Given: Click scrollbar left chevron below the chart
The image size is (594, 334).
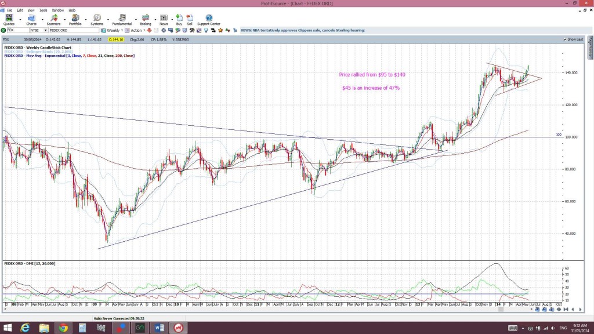Looking at the screenshot, I should [x=5, y=310].
